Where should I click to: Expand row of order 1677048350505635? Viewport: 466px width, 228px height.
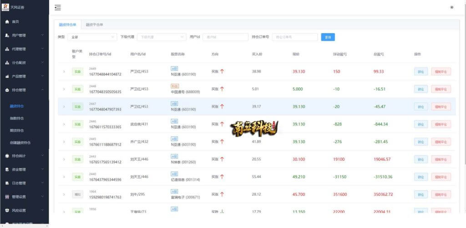[64, 89]
